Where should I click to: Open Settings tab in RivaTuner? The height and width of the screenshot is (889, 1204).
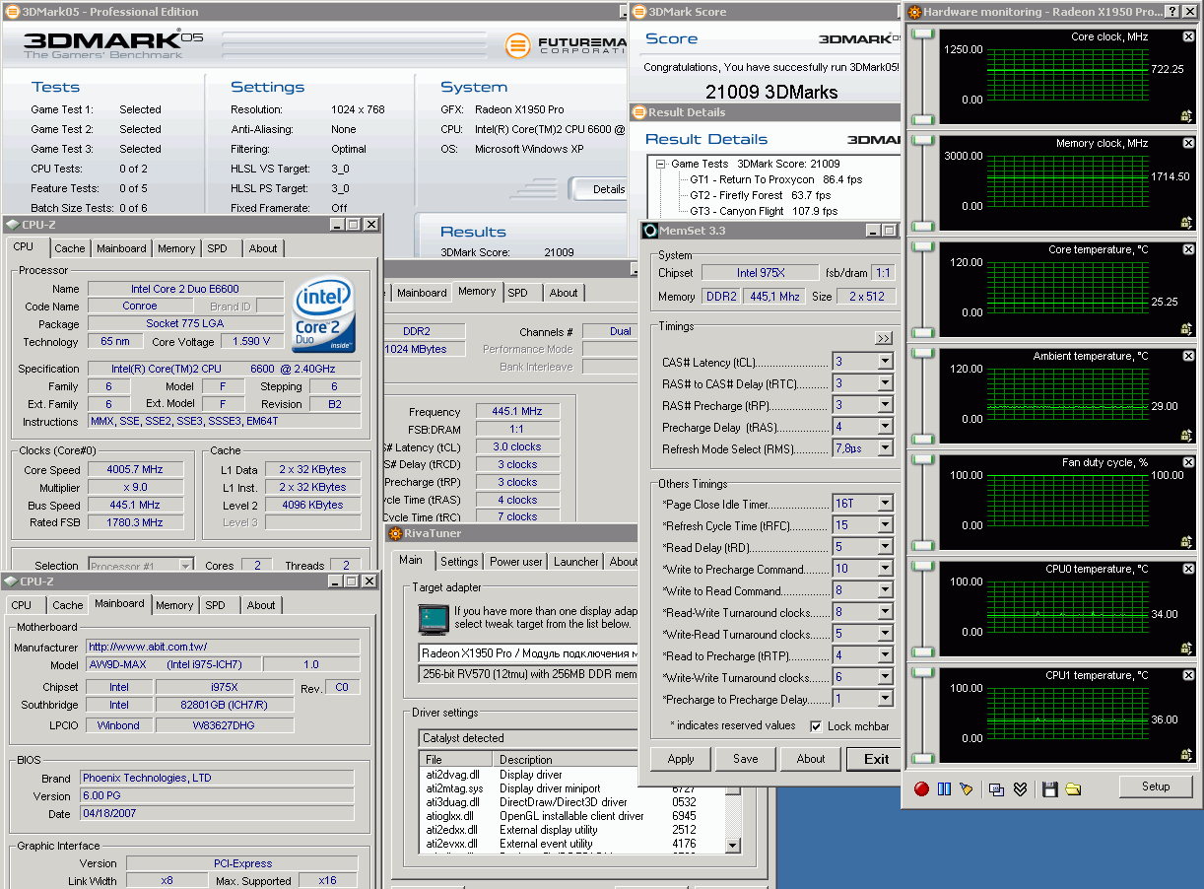(x=459, y=561)
